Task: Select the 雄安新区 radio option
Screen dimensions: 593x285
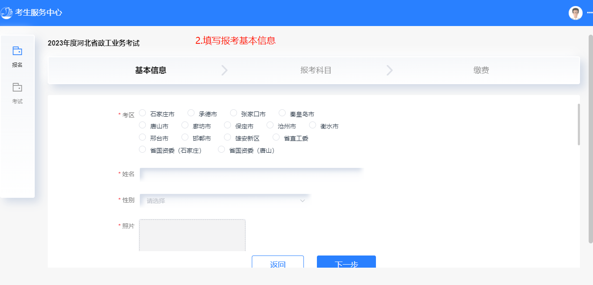Action: [227, 138]
